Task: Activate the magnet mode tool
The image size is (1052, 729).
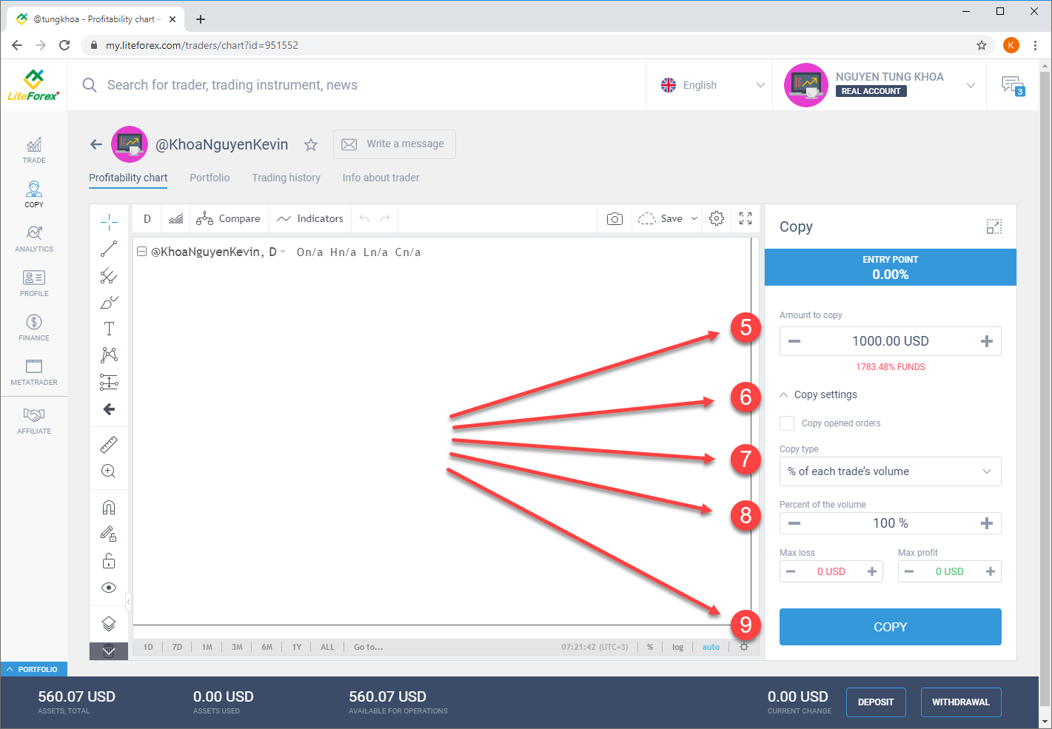Action: click(109, 508)
